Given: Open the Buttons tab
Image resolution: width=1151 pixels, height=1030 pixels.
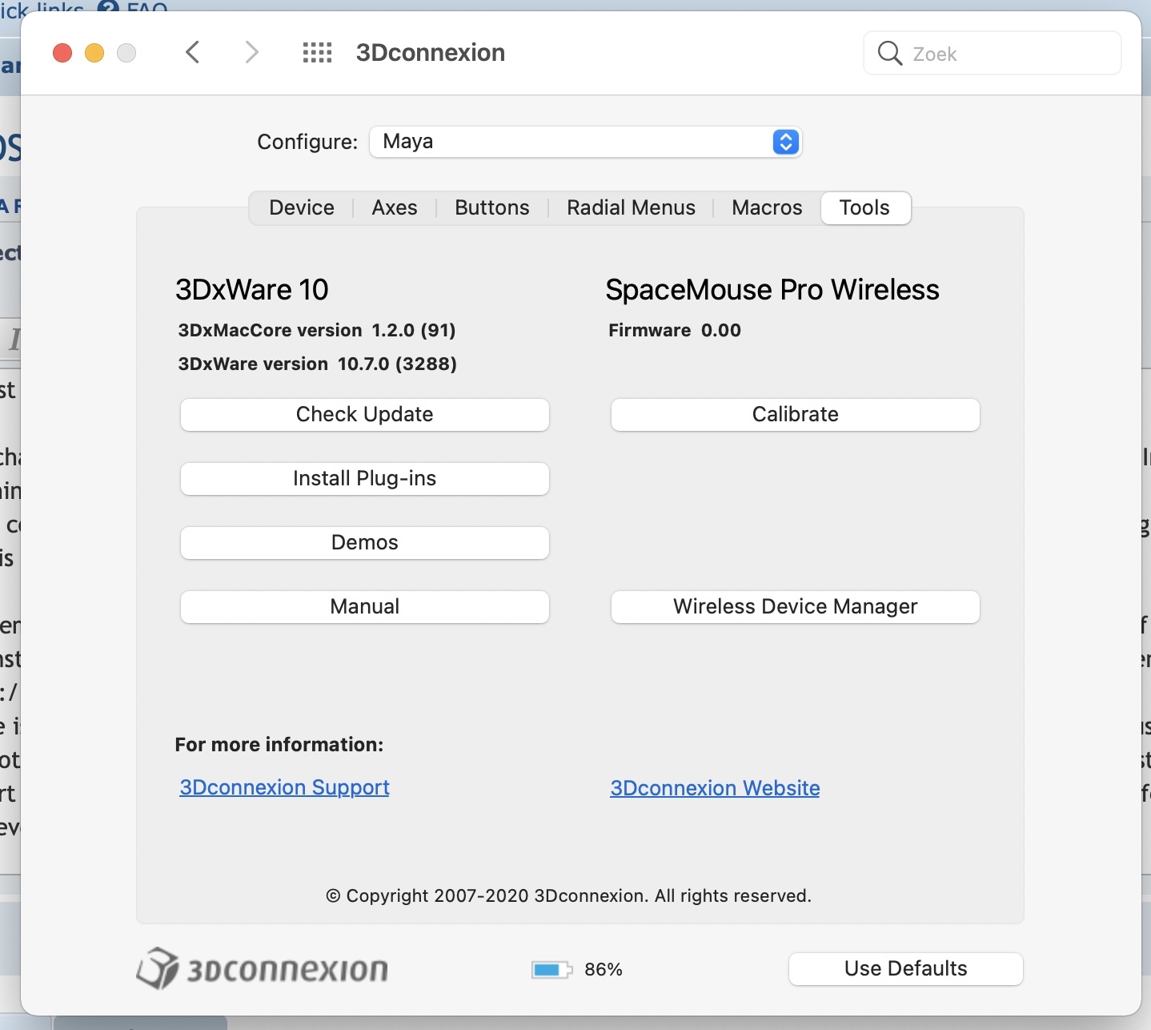Looking at the screenshot, I should [492, 207].
